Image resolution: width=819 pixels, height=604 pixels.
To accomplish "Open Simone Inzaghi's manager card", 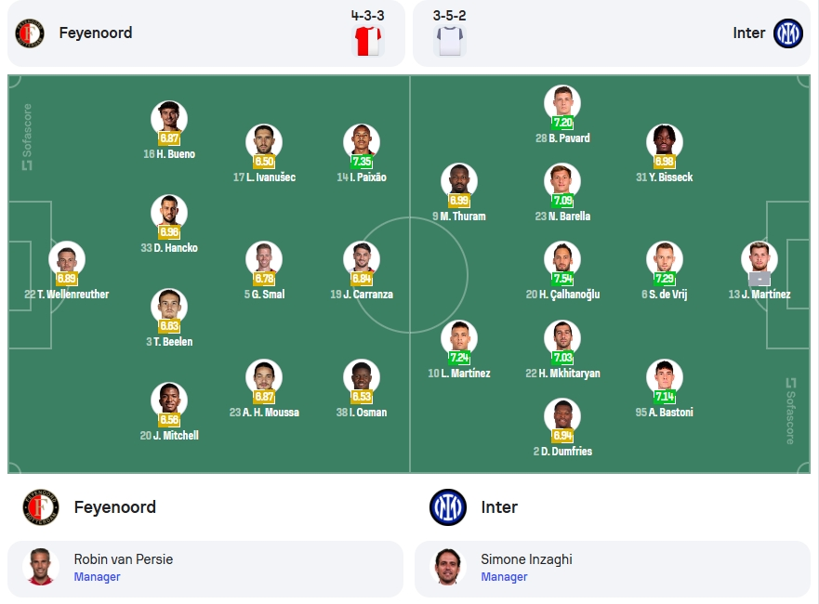I will pos(613,569).
